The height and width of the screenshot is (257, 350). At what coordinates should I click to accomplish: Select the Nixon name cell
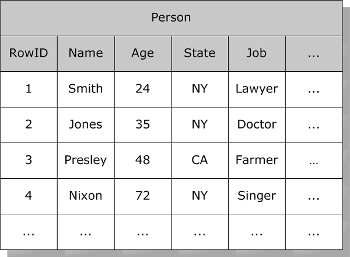tap(86, 196)
